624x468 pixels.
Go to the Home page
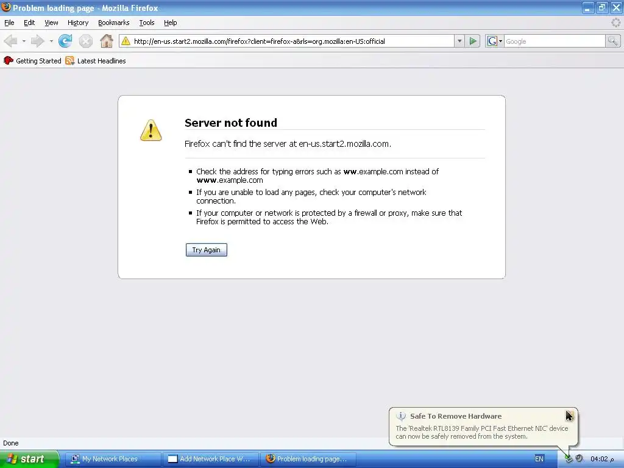106,41
